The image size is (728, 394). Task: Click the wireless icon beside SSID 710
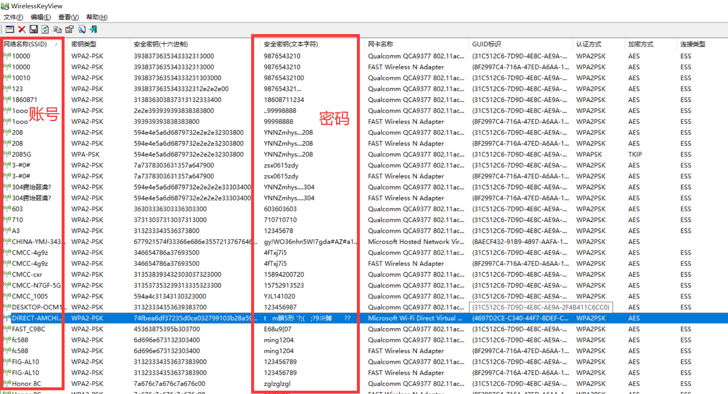[7, 219]
